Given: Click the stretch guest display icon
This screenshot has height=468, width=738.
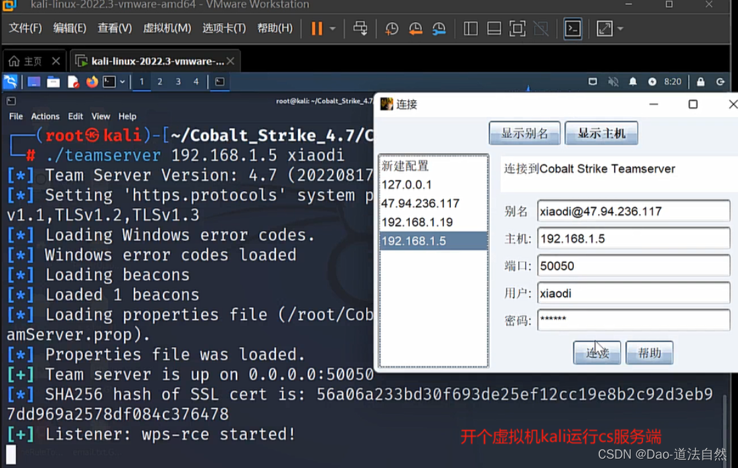Looking at the screenshot, I should coord(605,29).
